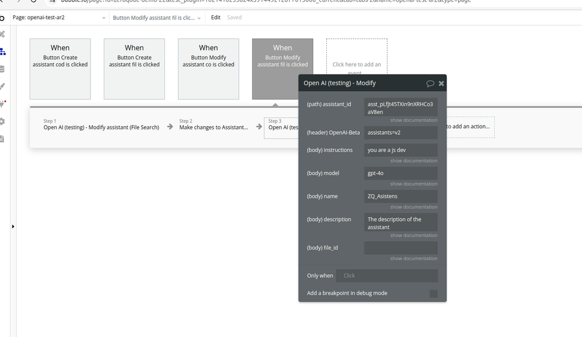Click the (body) model label
582x337 pixels.
323,173
